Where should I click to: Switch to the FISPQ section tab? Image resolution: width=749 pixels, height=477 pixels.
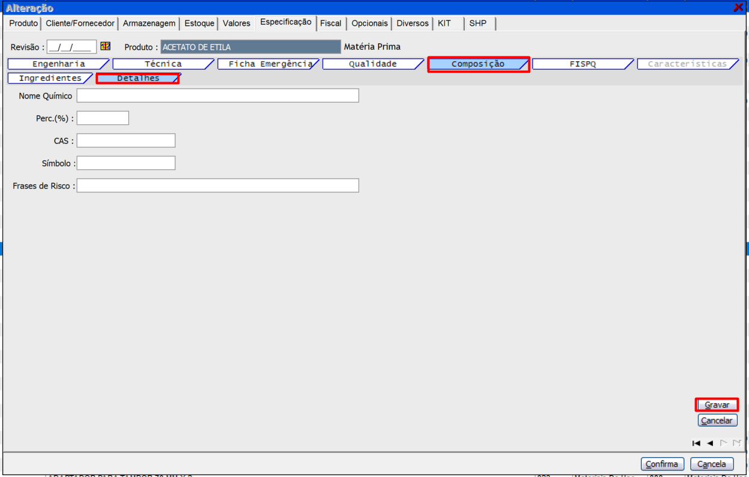tap(582, 64)
